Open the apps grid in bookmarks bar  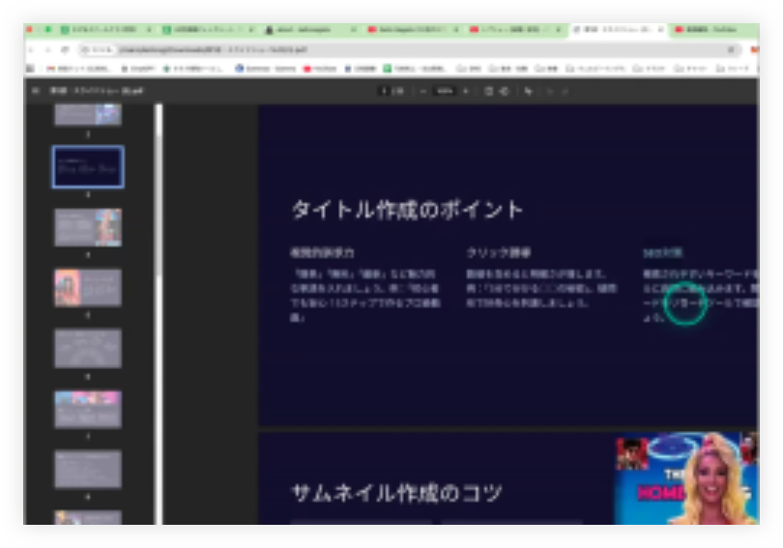pyautogui.click(x=31, y=69)
